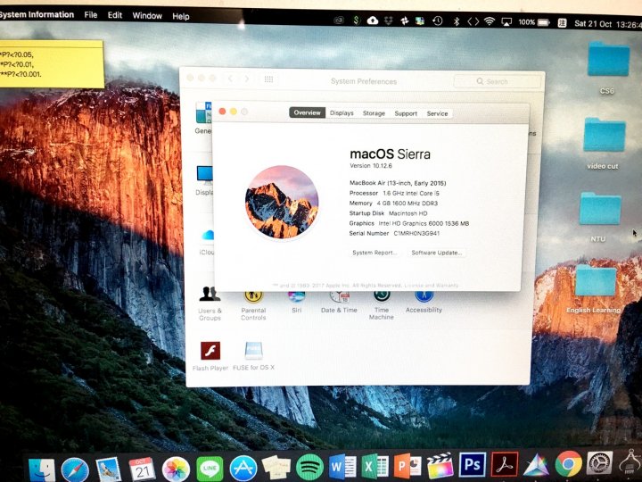This screenshot has height=482, width=642.
Task: Click forward arrow in System Preferences toolbar
Action: (x=246, y=79)
